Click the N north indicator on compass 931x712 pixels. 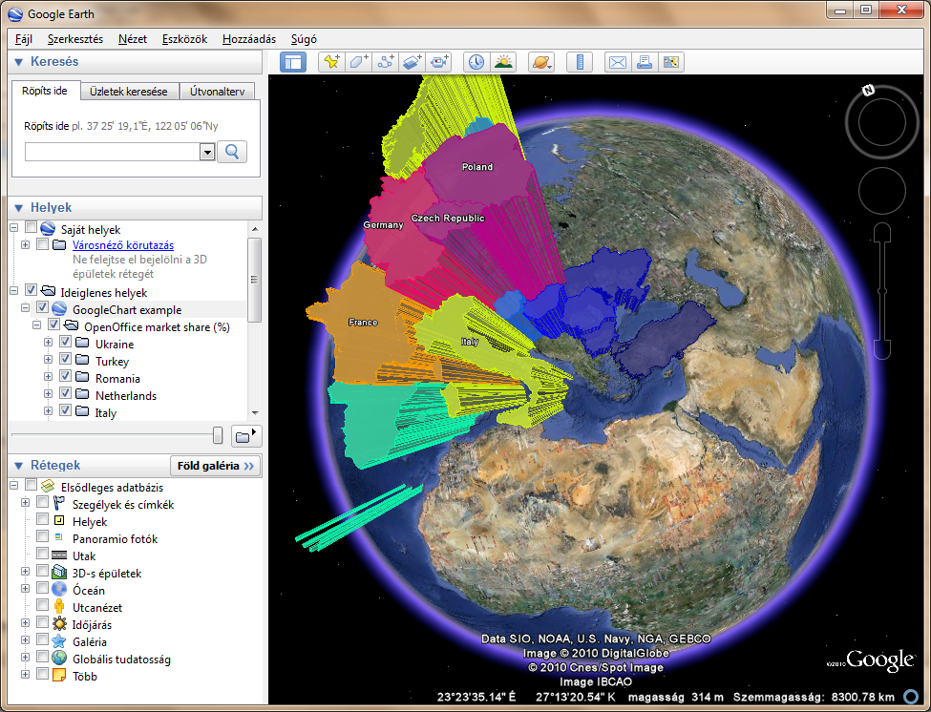[x=868, y=90]
